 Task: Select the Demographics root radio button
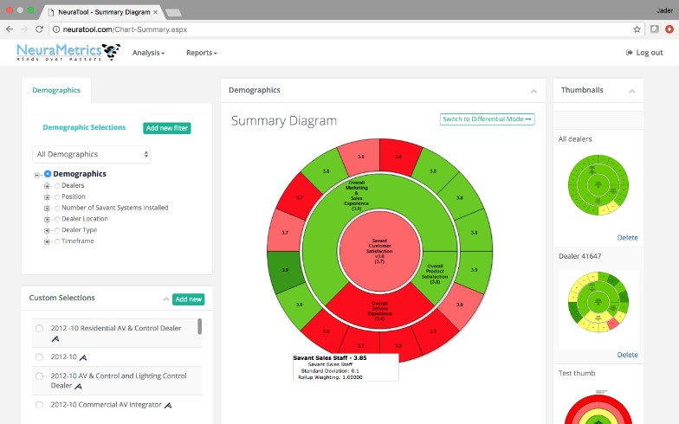pos(48,174)
